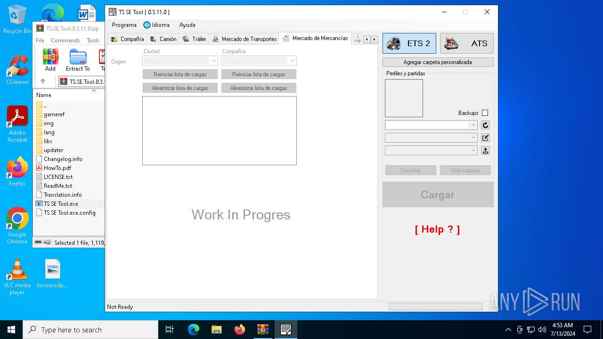Open CCleaner desktop shortcut

coord(17,71)
